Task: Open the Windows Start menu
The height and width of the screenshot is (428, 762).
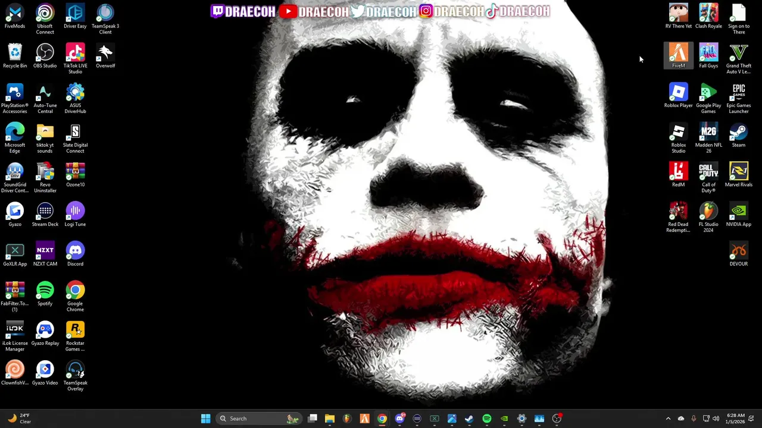Action: click(205, 418)
